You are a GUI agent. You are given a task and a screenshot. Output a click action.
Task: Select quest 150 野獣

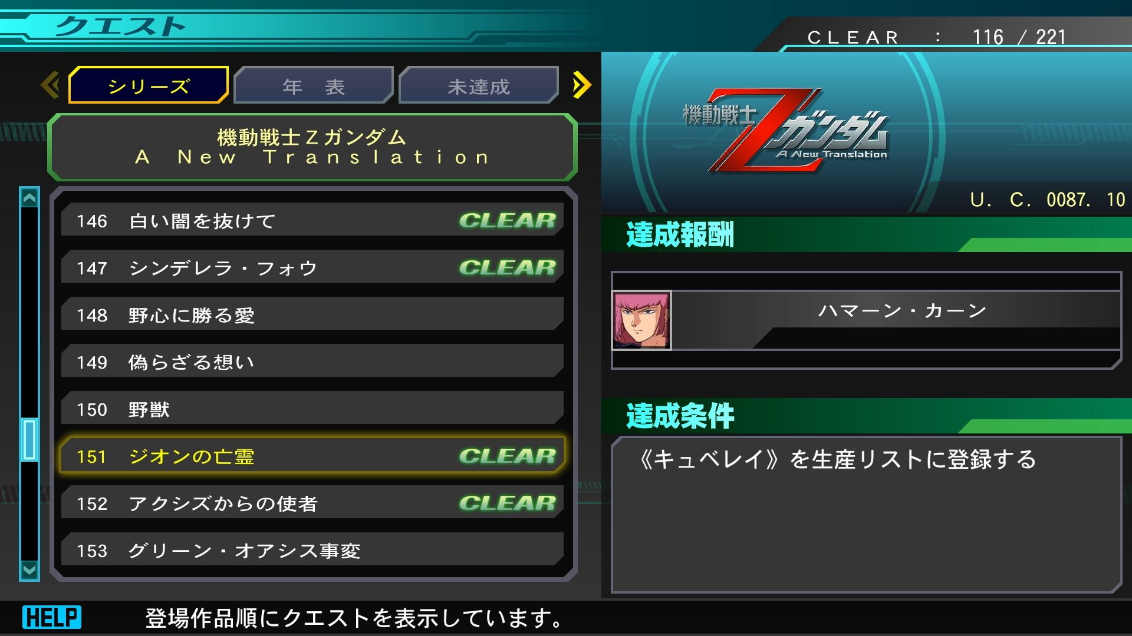[x=312, y=408]
